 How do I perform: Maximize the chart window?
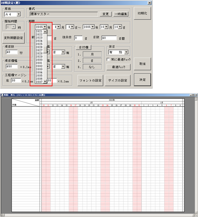(193, 95)
